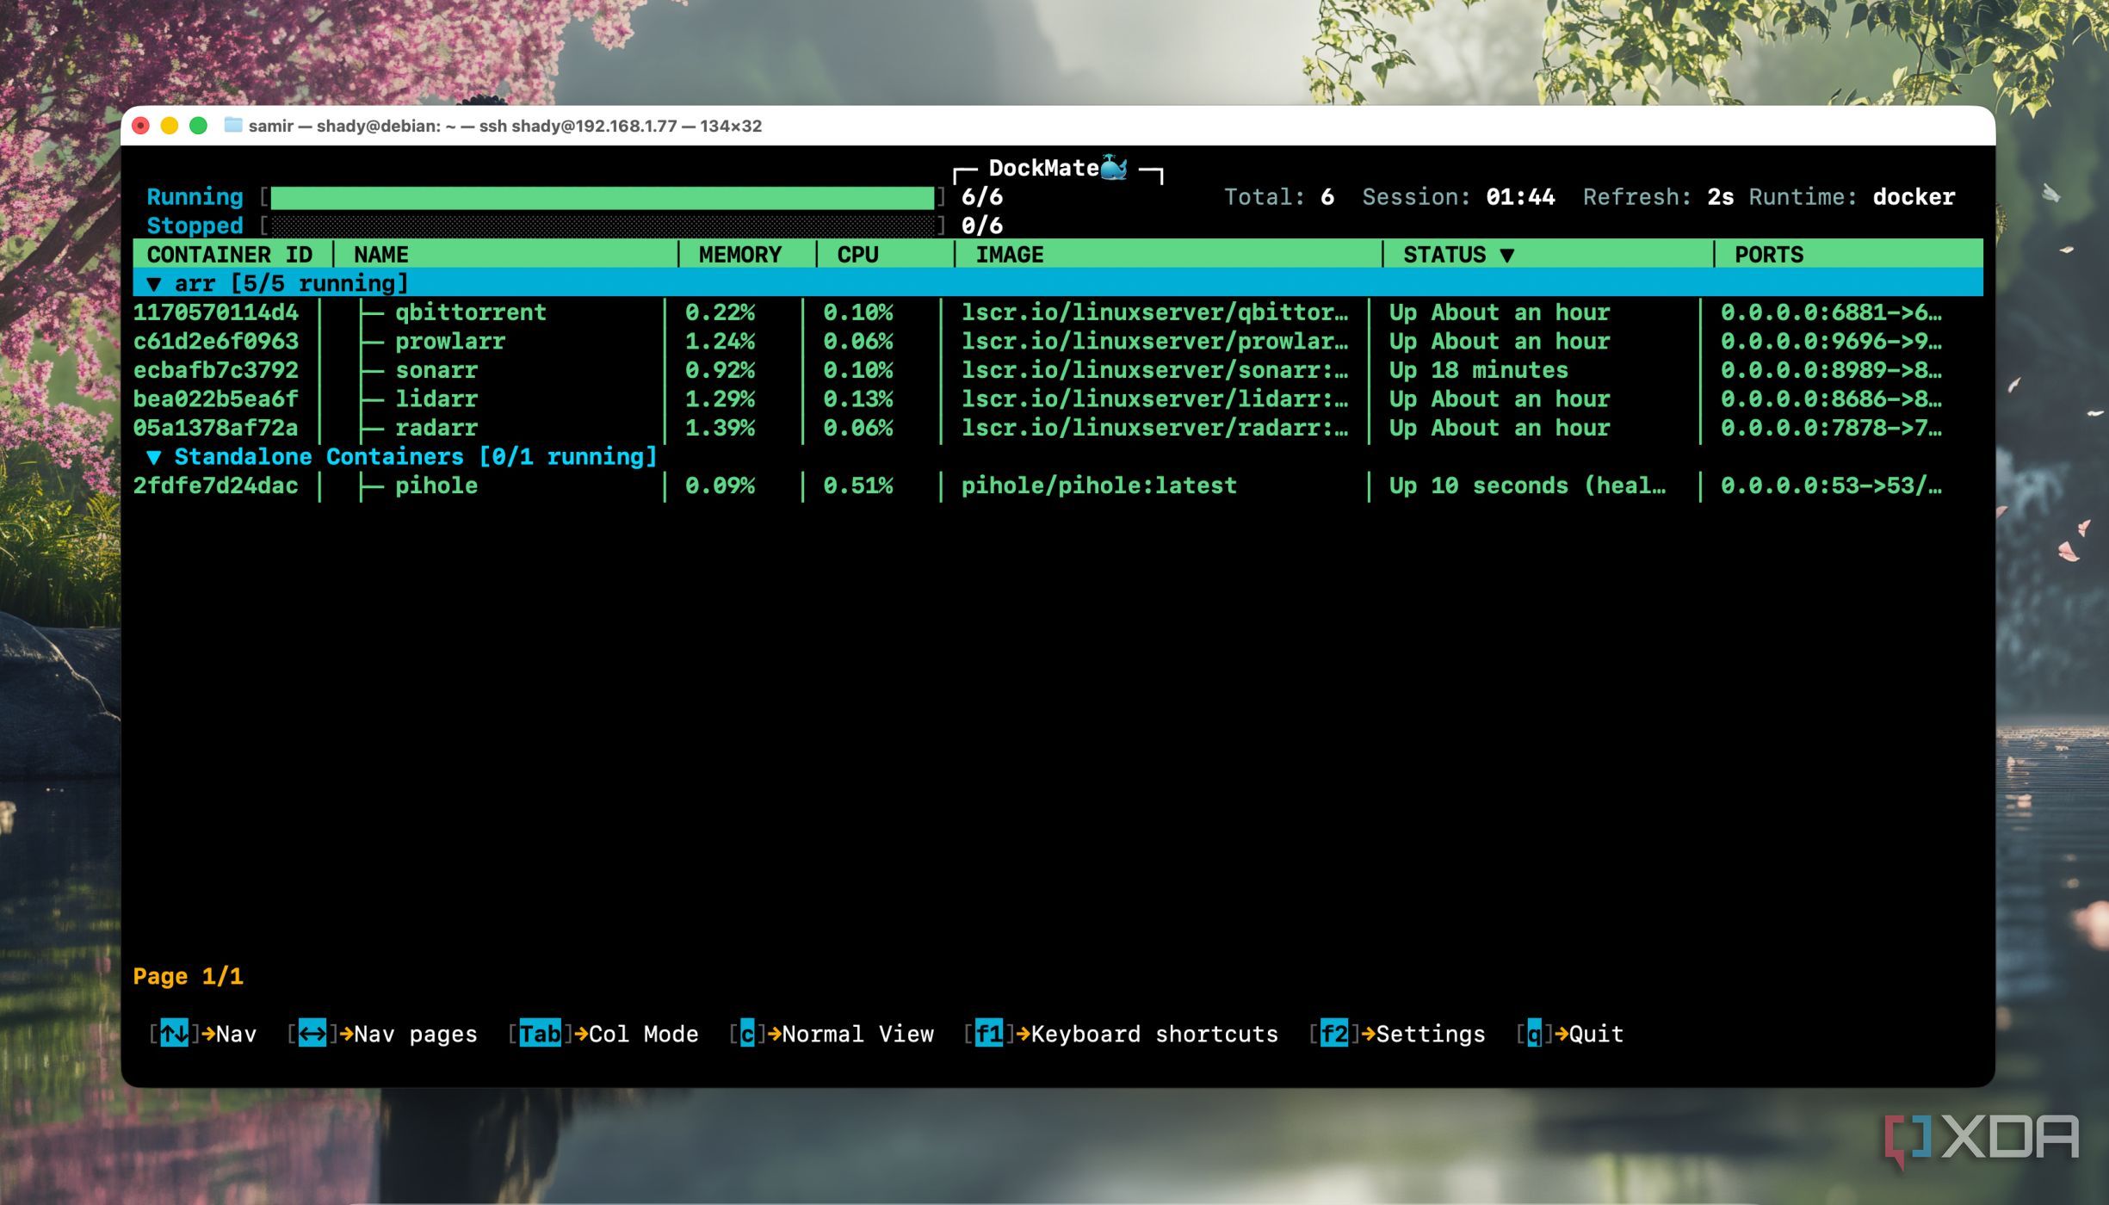
Task: Click the up/down arrows Nav key icon
Action: 174,1033
